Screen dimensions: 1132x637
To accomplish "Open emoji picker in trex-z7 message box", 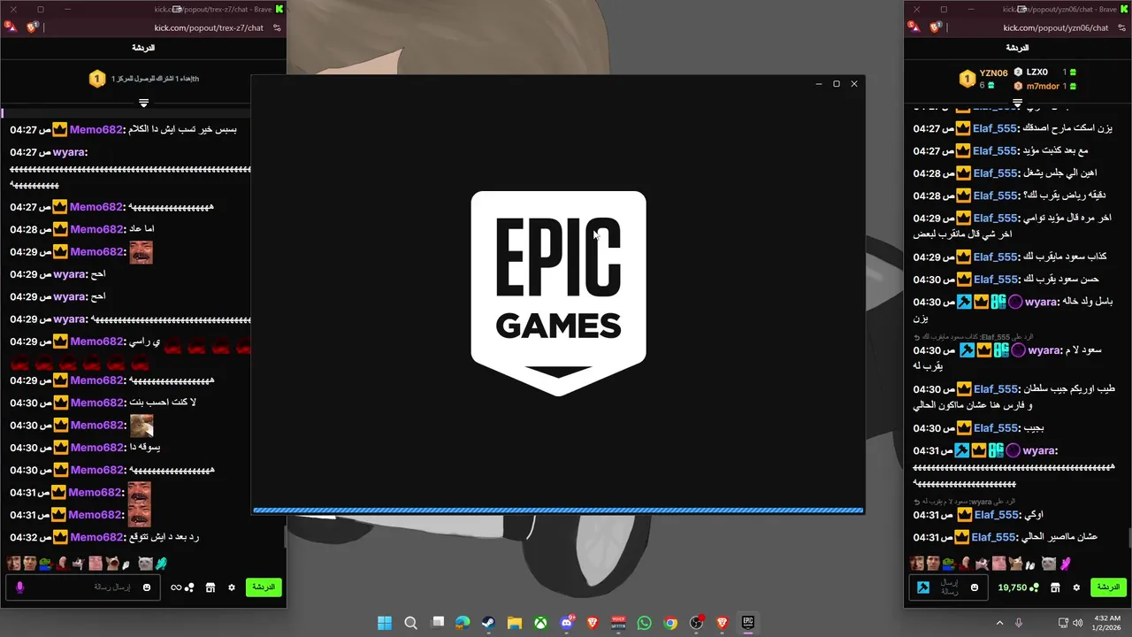I will coord(147,587).
